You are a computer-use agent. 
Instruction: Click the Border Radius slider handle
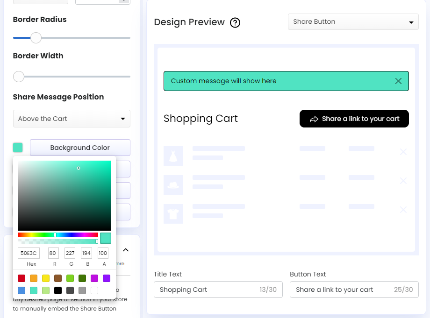pyautogui.click(x=36, y=38)
